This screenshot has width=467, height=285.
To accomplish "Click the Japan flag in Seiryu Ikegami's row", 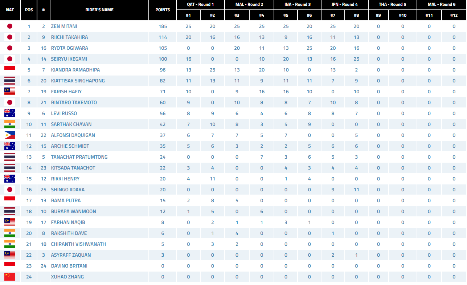I will pos(10,59).
